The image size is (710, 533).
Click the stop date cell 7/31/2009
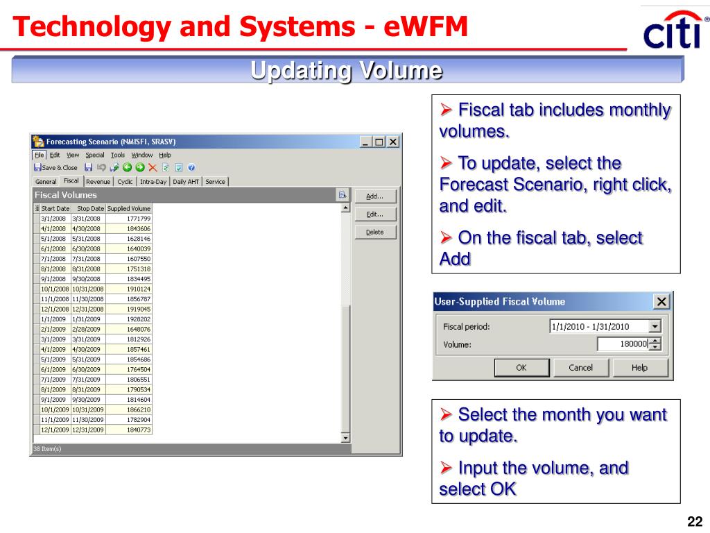pos(89,380)
